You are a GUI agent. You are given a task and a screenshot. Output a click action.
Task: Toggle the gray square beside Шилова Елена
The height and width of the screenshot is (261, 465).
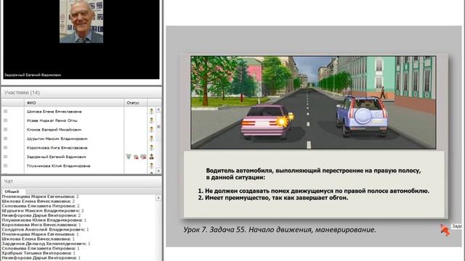coord(5,111)
